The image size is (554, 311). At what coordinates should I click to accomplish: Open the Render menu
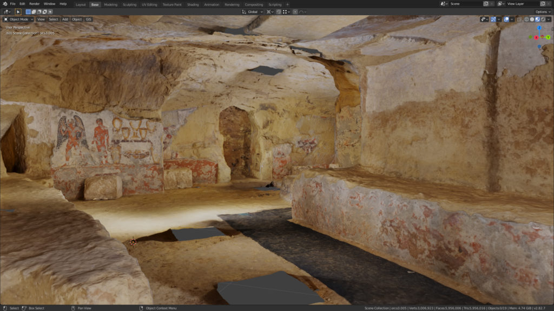[x=34, y=4]
